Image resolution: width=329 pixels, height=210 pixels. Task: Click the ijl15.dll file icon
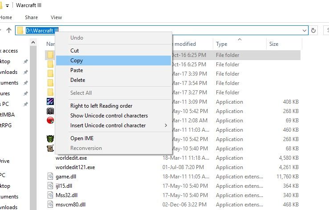(50, 186)
